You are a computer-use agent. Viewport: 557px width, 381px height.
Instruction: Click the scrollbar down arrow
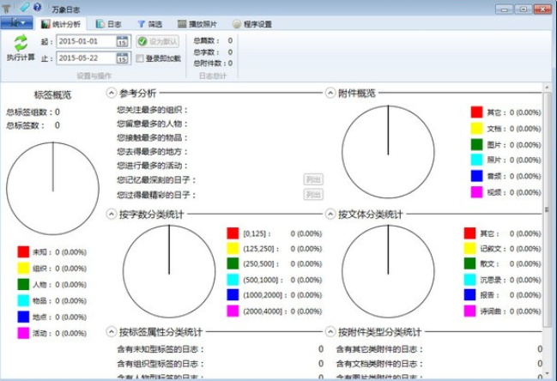point(547,373)
